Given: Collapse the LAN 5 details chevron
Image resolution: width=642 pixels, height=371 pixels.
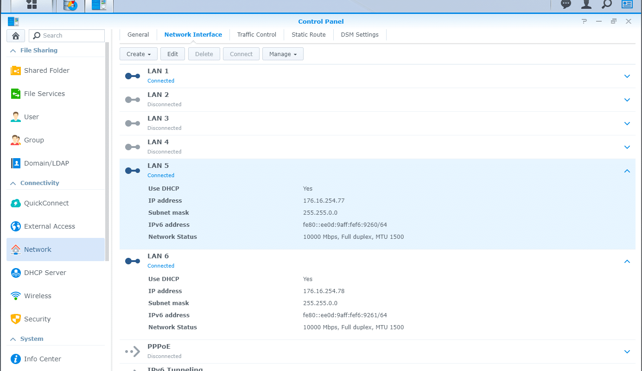Looking at the screenshot, I should pyautogui.click(x=627, y=171).
